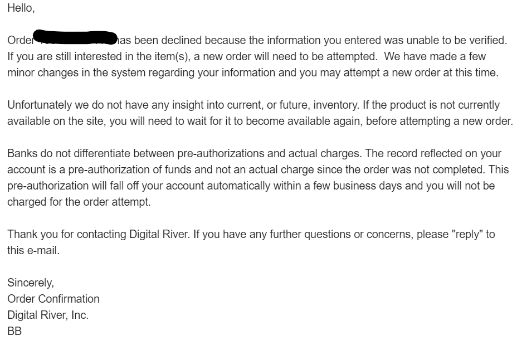
Task: Click the word "Order" before the redaction
Action: pos(20,40)
